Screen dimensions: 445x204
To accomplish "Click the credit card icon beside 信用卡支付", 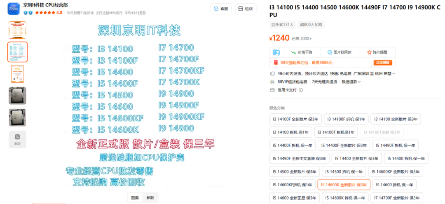I will pos(272,90).
